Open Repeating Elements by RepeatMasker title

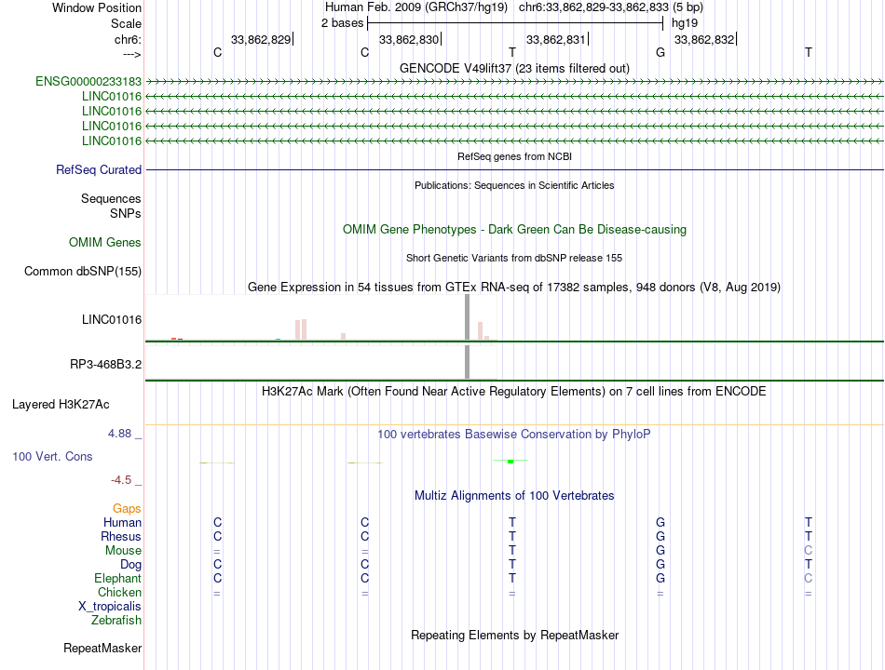tap(514, 635)
